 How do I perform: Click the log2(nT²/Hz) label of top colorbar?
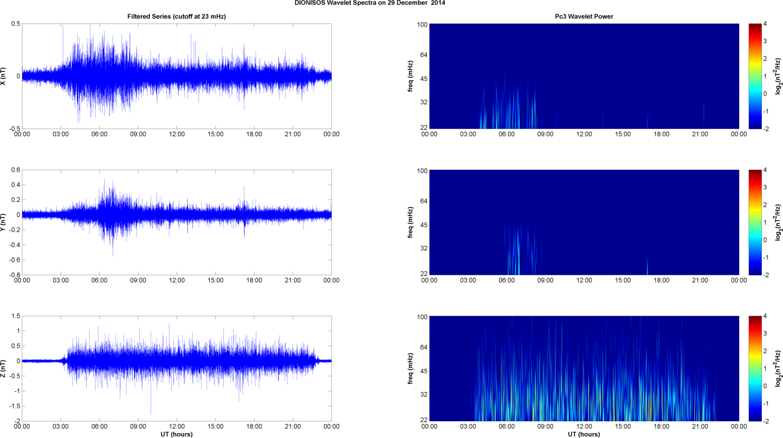click(x=778, y=76)
